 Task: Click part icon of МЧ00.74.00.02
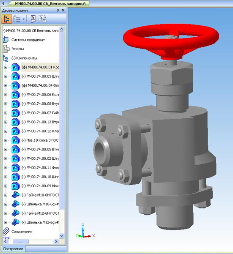pyautogui.click(x=16, y=158)
